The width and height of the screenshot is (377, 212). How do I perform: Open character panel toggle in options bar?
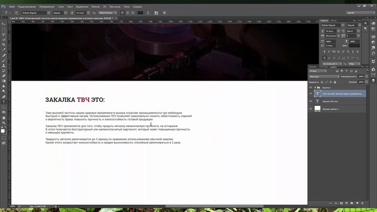click(156, 13)
